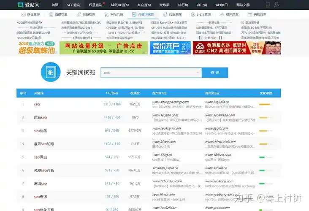Open the 域名/IP查询 menu
The image size is (309, 211).
[x=120, y=5]
